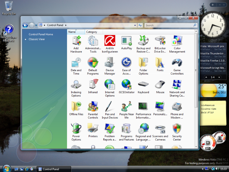
Task: Open How to Share Feedback shortcut
Action: click(x=9, y=33)
